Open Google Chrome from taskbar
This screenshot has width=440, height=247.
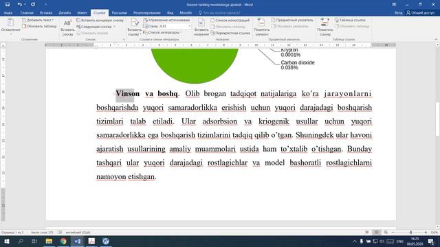[x=63, y=241]
